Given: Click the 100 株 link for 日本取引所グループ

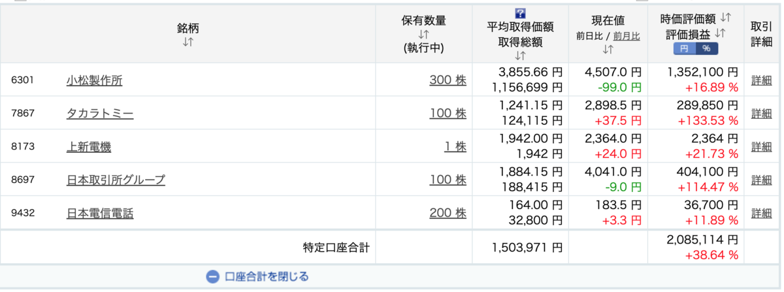Looking at the screenshot, I should coord(448,180).
